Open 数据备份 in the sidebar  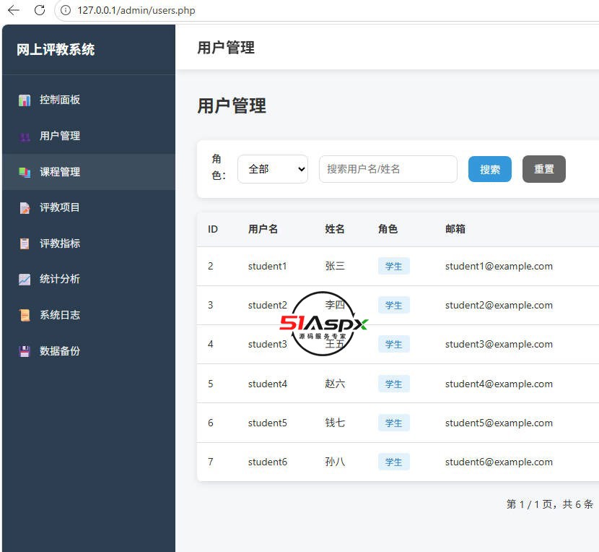[x=89, y=351]
